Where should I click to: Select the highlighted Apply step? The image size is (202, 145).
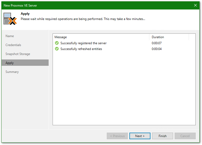(10, 63)
